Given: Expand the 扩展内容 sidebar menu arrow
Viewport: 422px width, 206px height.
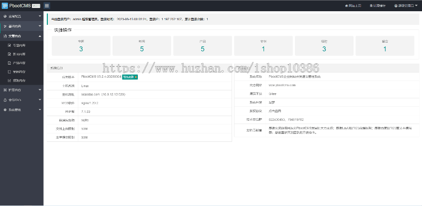Looking at the screenshot, I should (40, 90).
